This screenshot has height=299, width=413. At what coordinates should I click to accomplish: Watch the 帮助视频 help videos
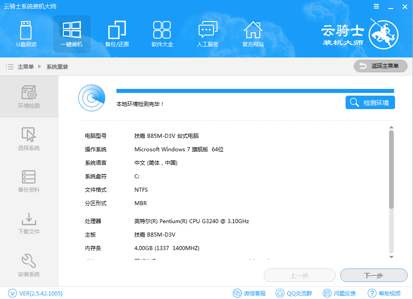click(x=384, y=293)
